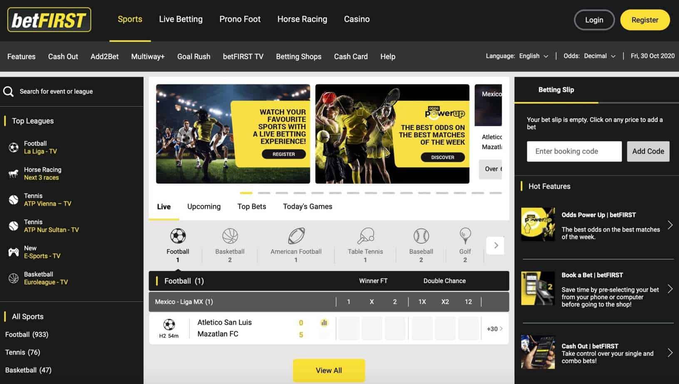The image size is (679, 384).
Task: Click the booking code input field
Action: tap(574, 151)
